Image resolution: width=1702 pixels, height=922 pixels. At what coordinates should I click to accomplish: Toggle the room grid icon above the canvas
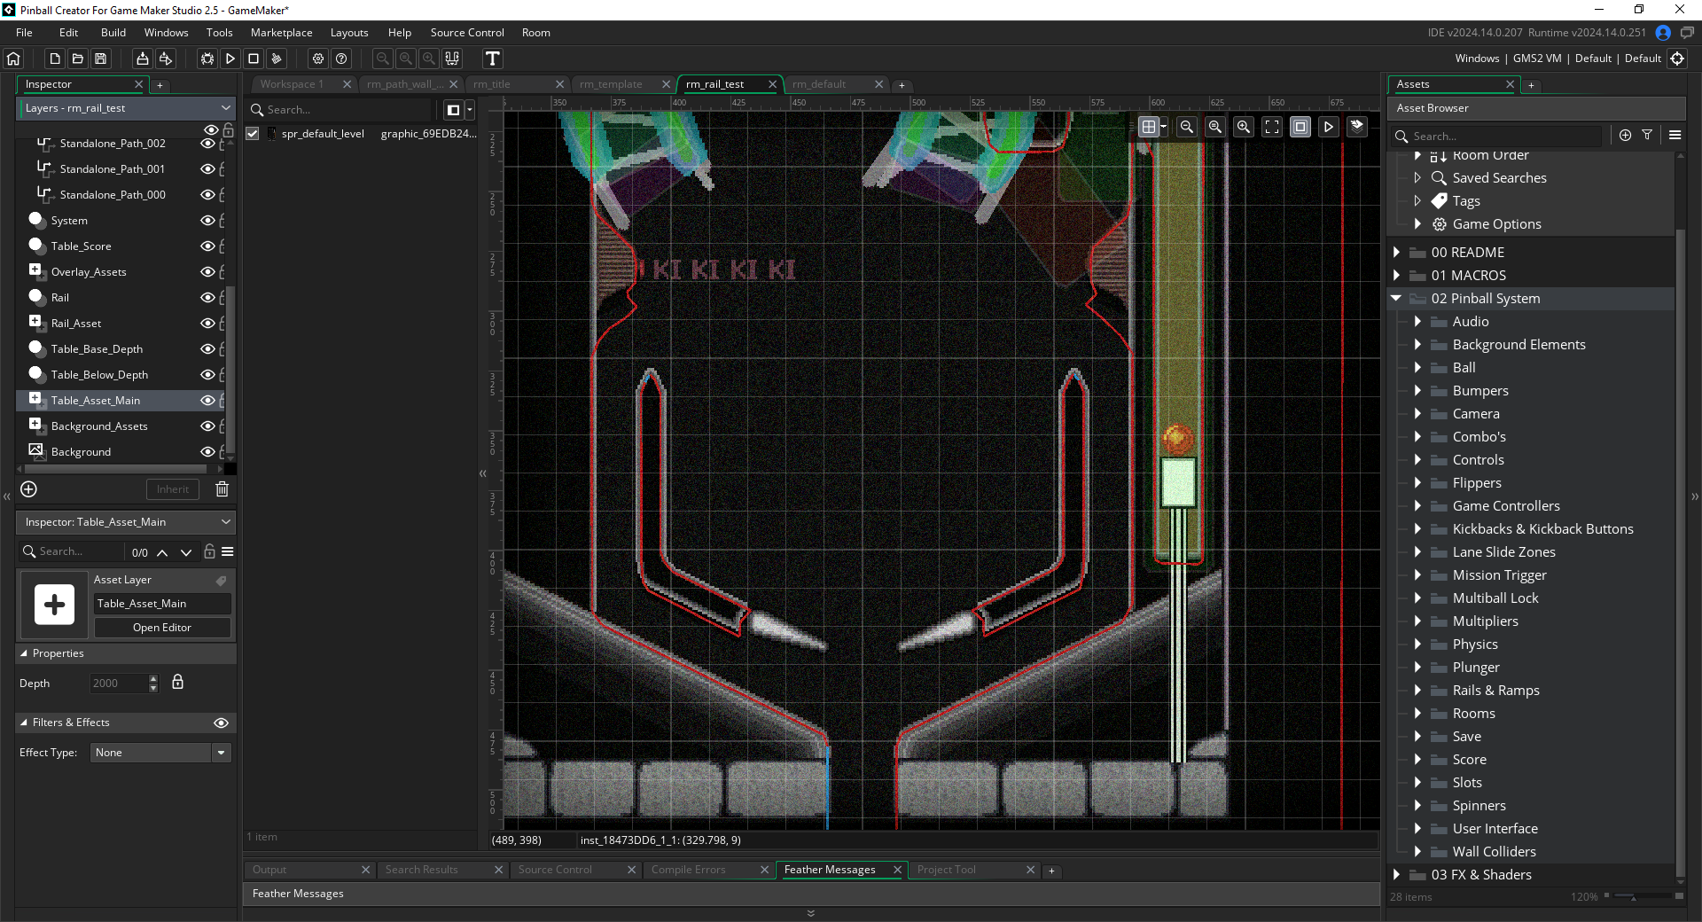pyautogui.click(x=1149, y=127)
